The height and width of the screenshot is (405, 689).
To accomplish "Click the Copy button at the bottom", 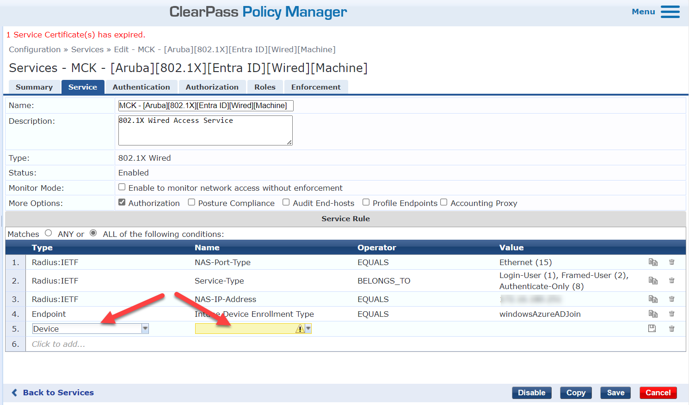I will [x=576, y=393].
